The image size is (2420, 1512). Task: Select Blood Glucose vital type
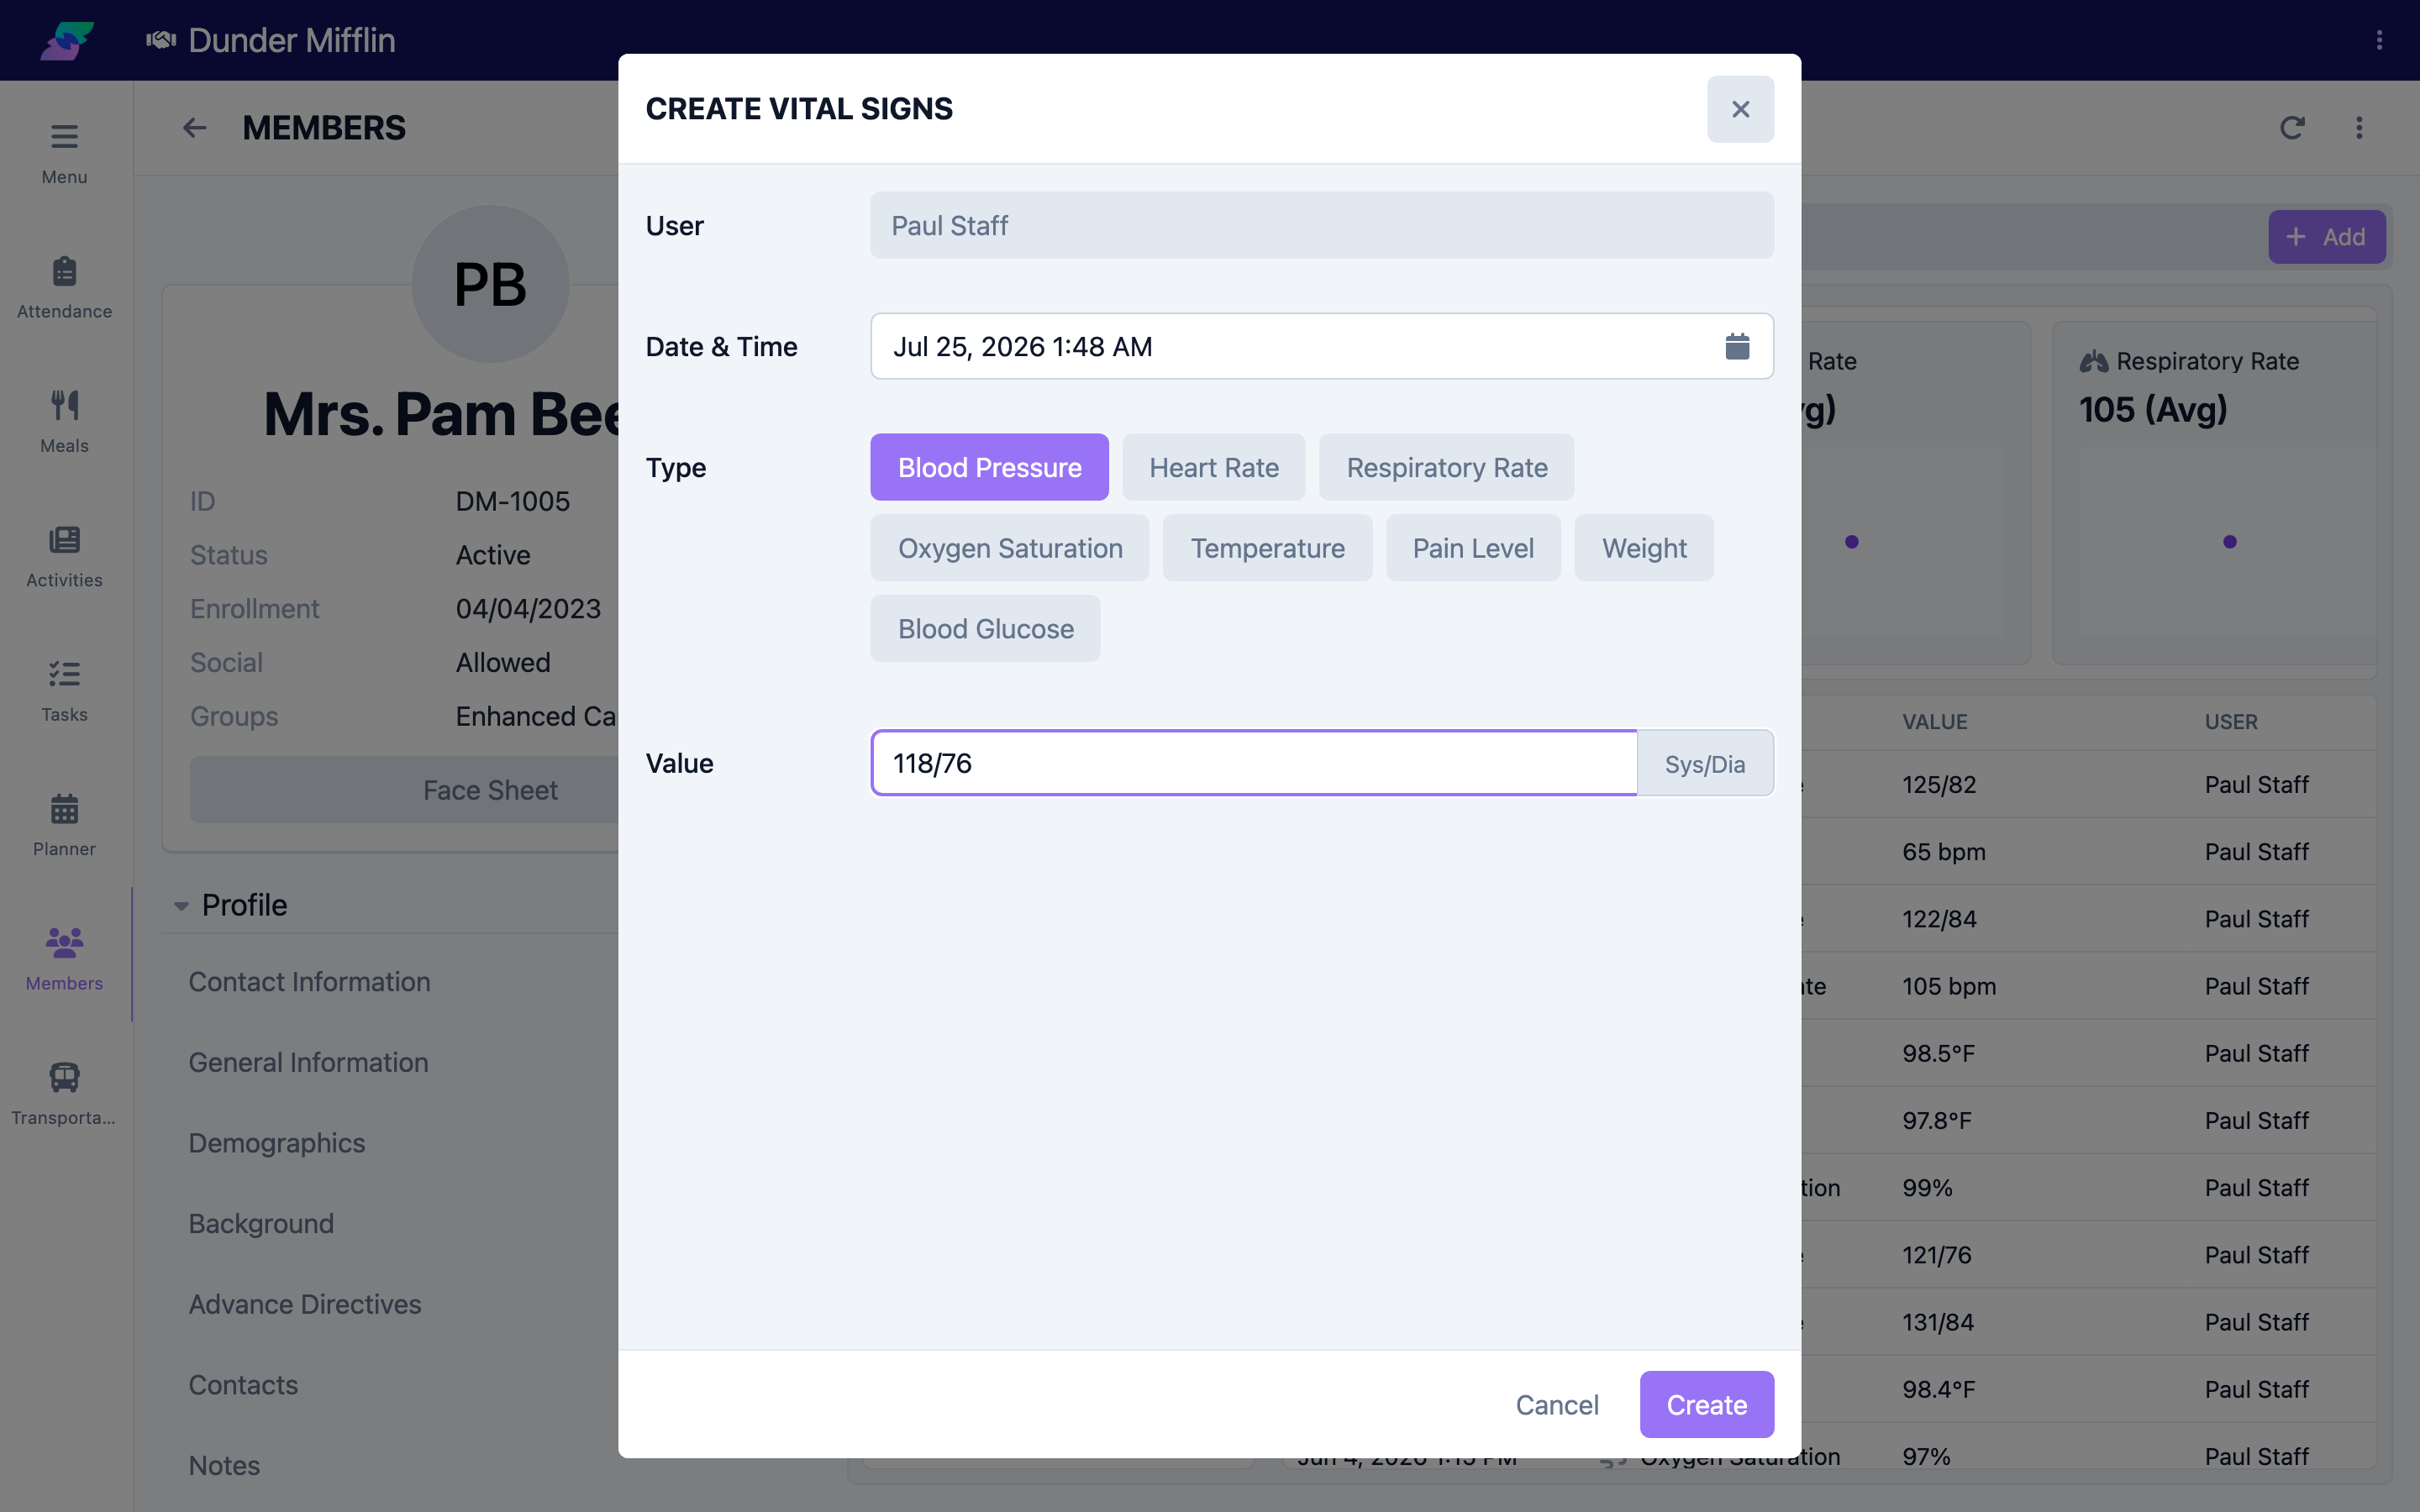(x=985, y=628)
